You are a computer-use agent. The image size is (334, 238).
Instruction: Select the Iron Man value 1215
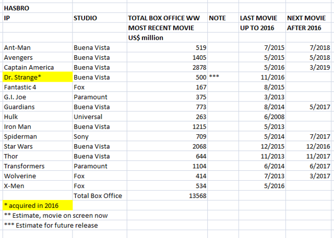click(x=167, y=127)
